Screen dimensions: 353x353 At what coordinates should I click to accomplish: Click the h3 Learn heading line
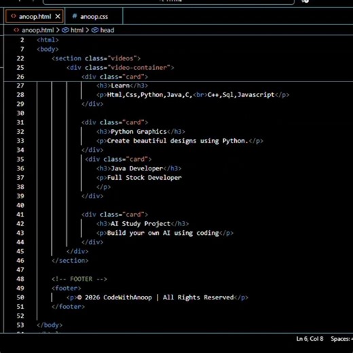pos(122,86)
